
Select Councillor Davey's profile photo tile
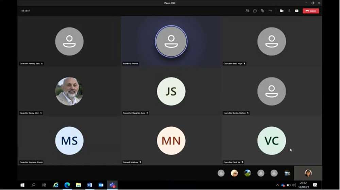click(69, 91)
